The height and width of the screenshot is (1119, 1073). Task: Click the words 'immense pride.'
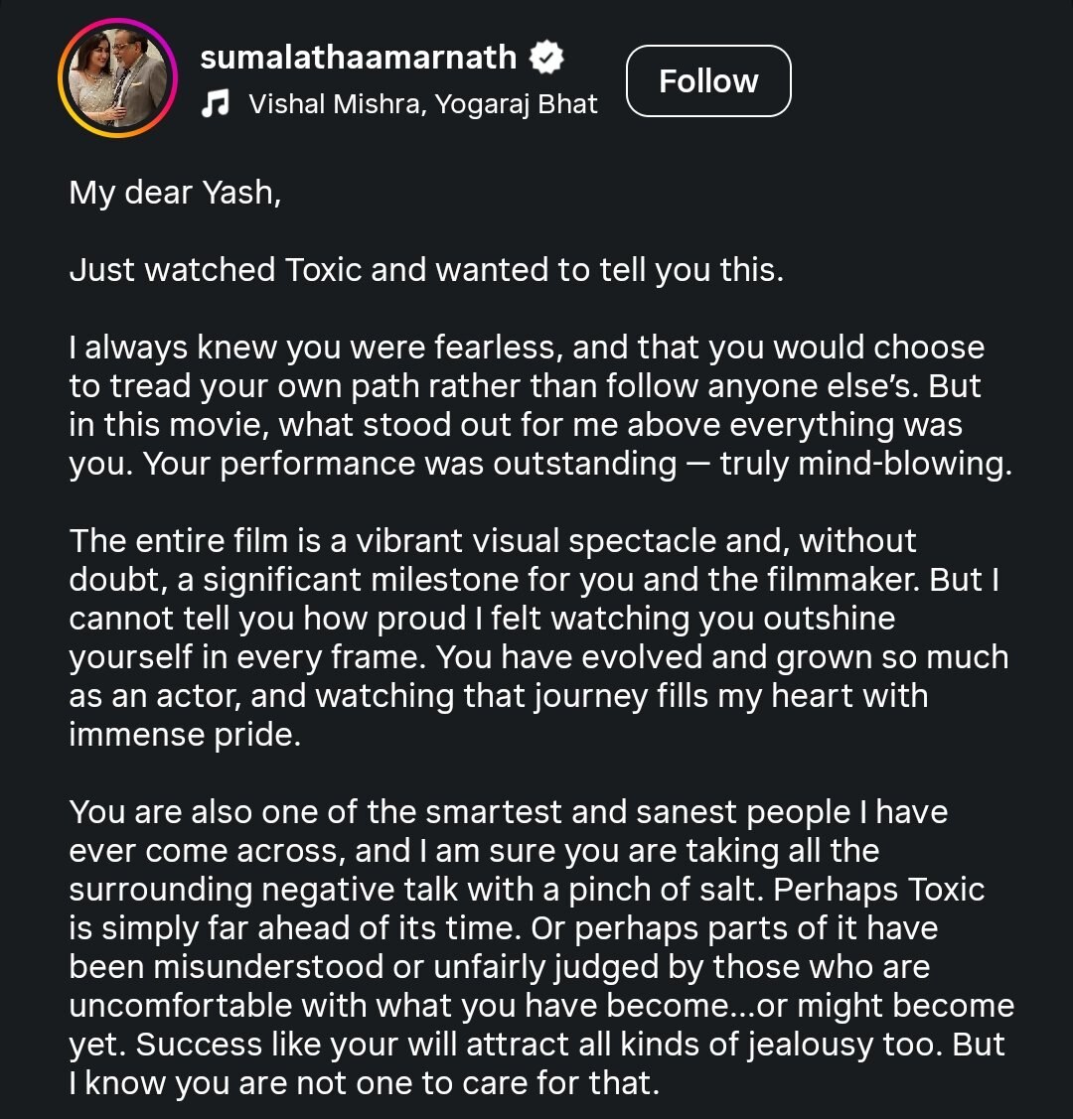(185, 735)
